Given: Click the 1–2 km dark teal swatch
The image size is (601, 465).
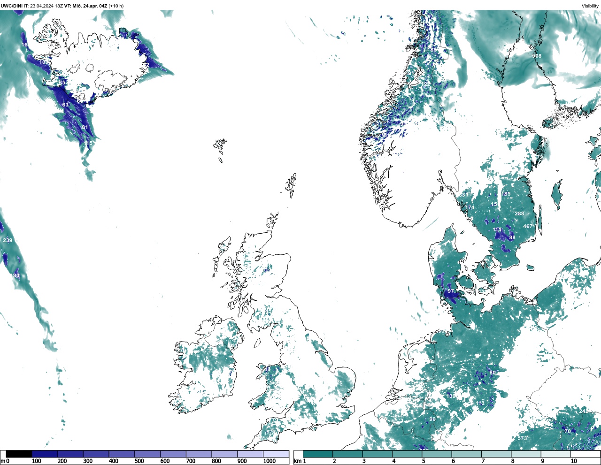Looking at the screenshot, I should tap(318, 454).
